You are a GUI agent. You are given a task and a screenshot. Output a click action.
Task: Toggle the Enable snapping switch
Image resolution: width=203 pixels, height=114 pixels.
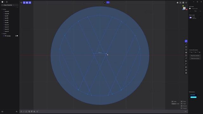click(190, 18)
